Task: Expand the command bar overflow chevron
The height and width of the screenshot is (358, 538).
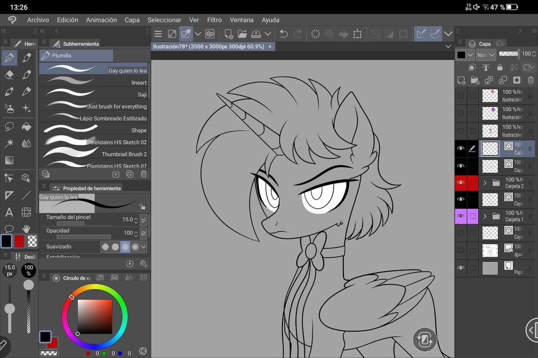Action: 448,34
